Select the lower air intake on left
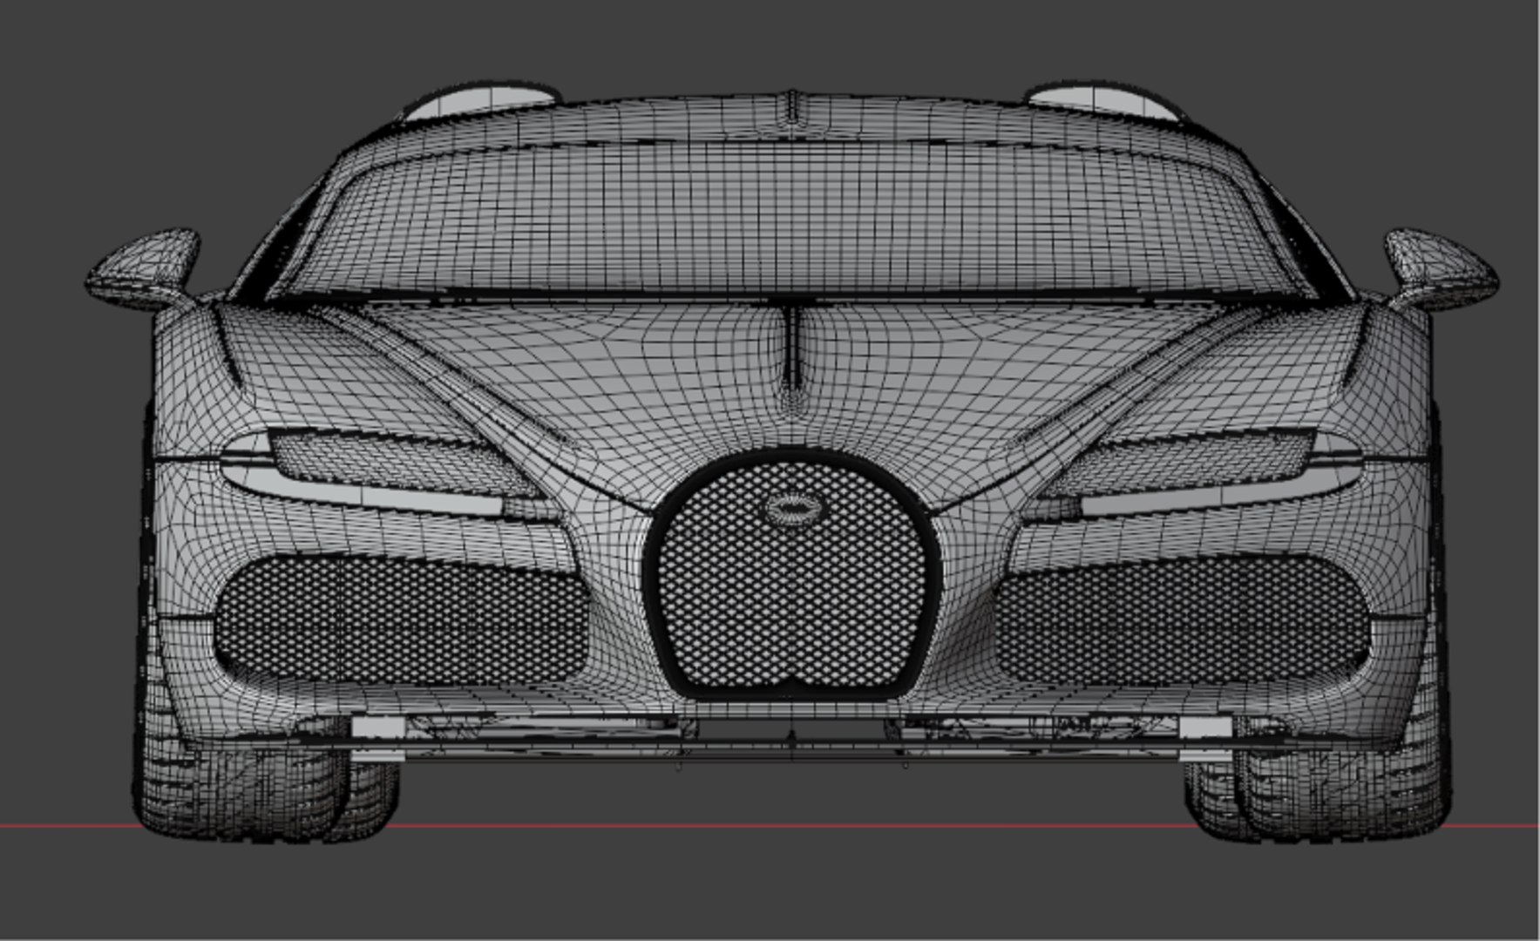 tap(401, 621)
